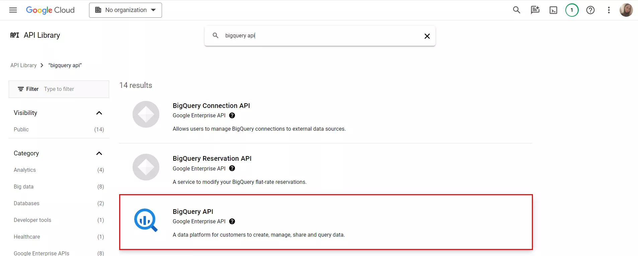Click BigQuery Connection API placeholder icon
This screenshot has width=638, height=256.
pyautogui.click(x=146, y=114)
